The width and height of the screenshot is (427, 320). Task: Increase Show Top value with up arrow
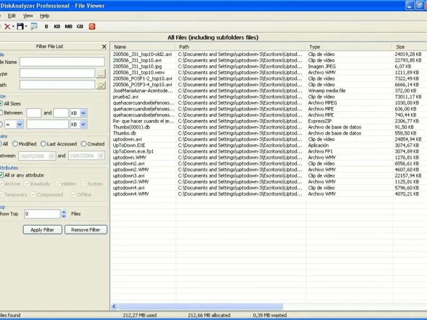coord(64,212)
